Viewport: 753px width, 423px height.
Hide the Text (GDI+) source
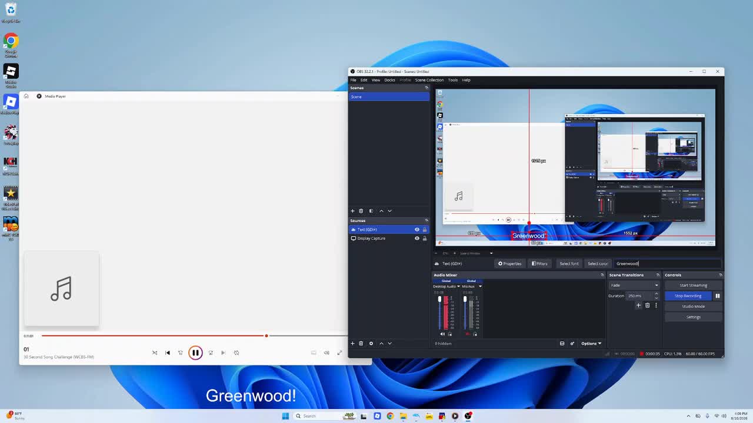click(x=417, y=230)
